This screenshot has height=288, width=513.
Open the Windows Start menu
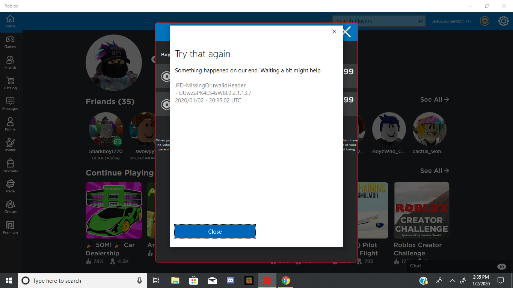pos(9,280)
